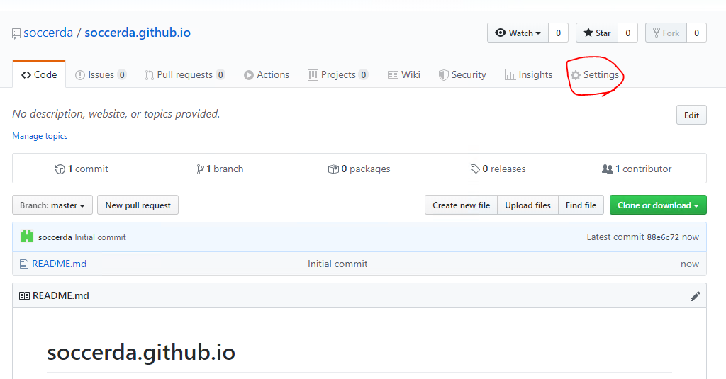The width and height of the screenshot is (726, 379).
Task: Click Find file button
Action: [581, 205]
